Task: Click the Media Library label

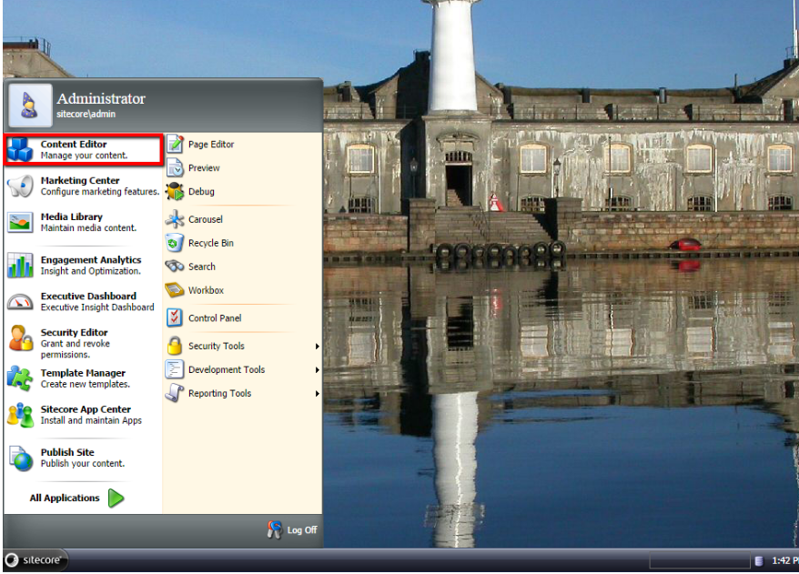Action: (x=71, y=217)
